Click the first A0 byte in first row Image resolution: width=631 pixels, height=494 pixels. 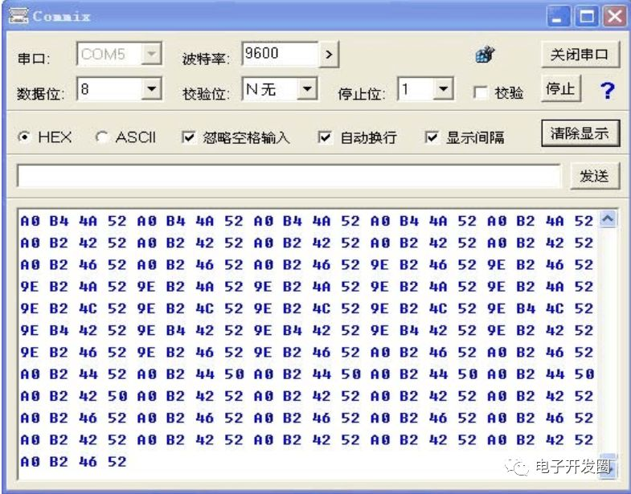(x=31, y=221)
